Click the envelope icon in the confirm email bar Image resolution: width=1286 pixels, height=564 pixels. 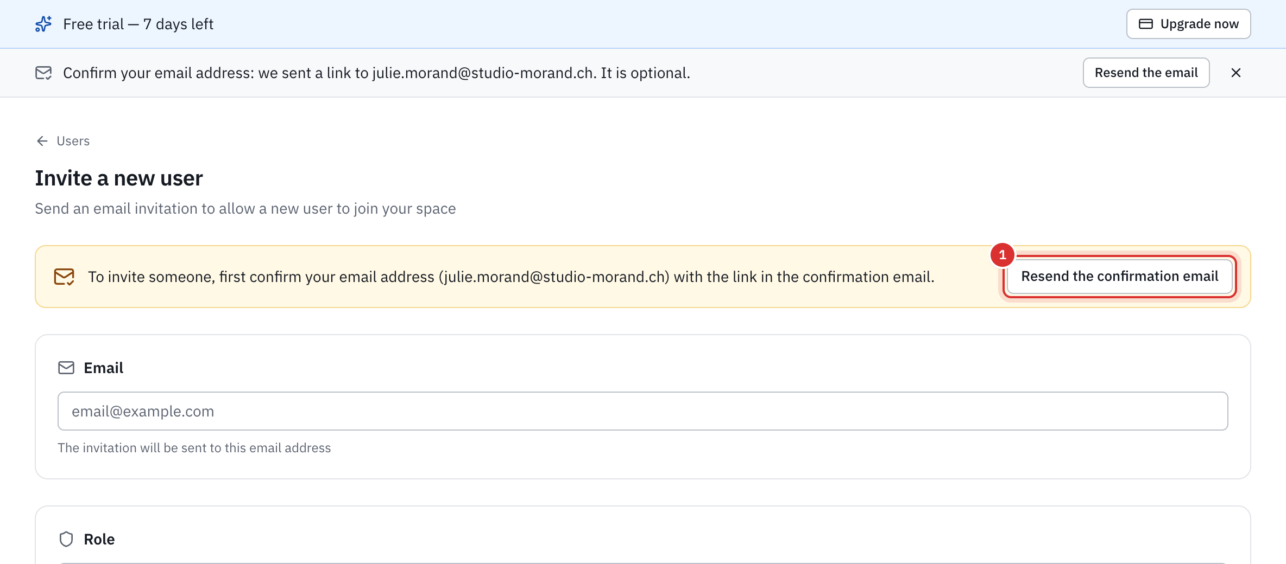point(43,73)
